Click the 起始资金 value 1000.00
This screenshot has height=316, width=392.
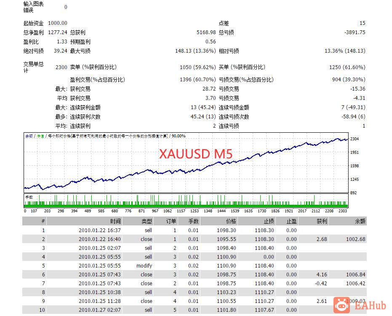pos(58,23)
